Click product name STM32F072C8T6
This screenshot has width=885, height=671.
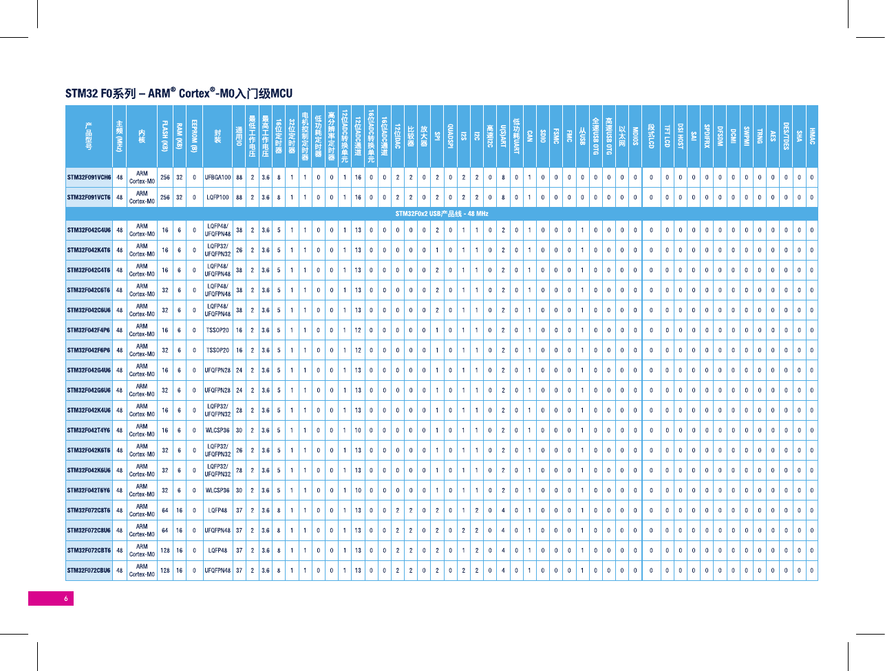click(89, 510)
